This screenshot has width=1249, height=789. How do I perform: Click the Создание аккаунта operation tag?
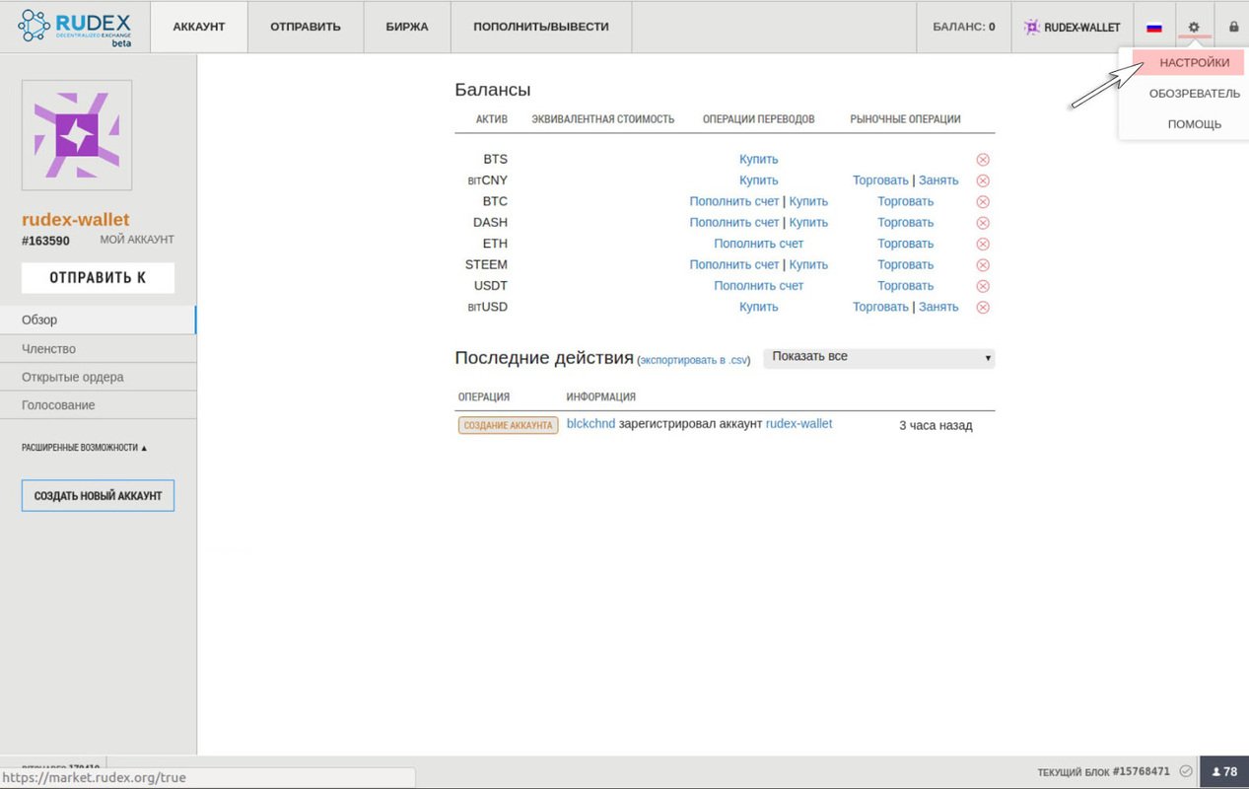click(x=508, y=425)
